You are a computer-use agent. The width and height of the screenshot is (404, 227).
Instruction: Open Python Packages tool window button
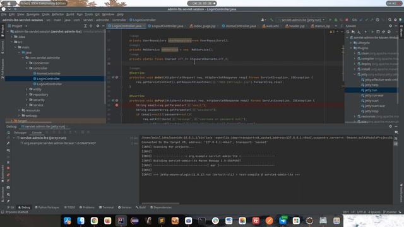click(x=47, y=207)
